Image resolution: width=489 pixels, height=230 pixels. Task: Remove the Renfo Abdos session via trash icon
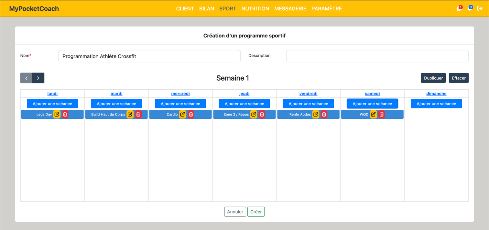(324, 114)
